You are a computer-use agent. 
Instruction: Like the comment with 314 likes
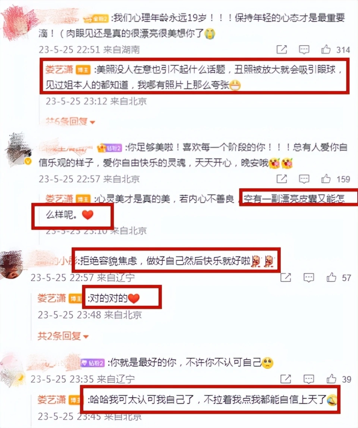point(326,50)
